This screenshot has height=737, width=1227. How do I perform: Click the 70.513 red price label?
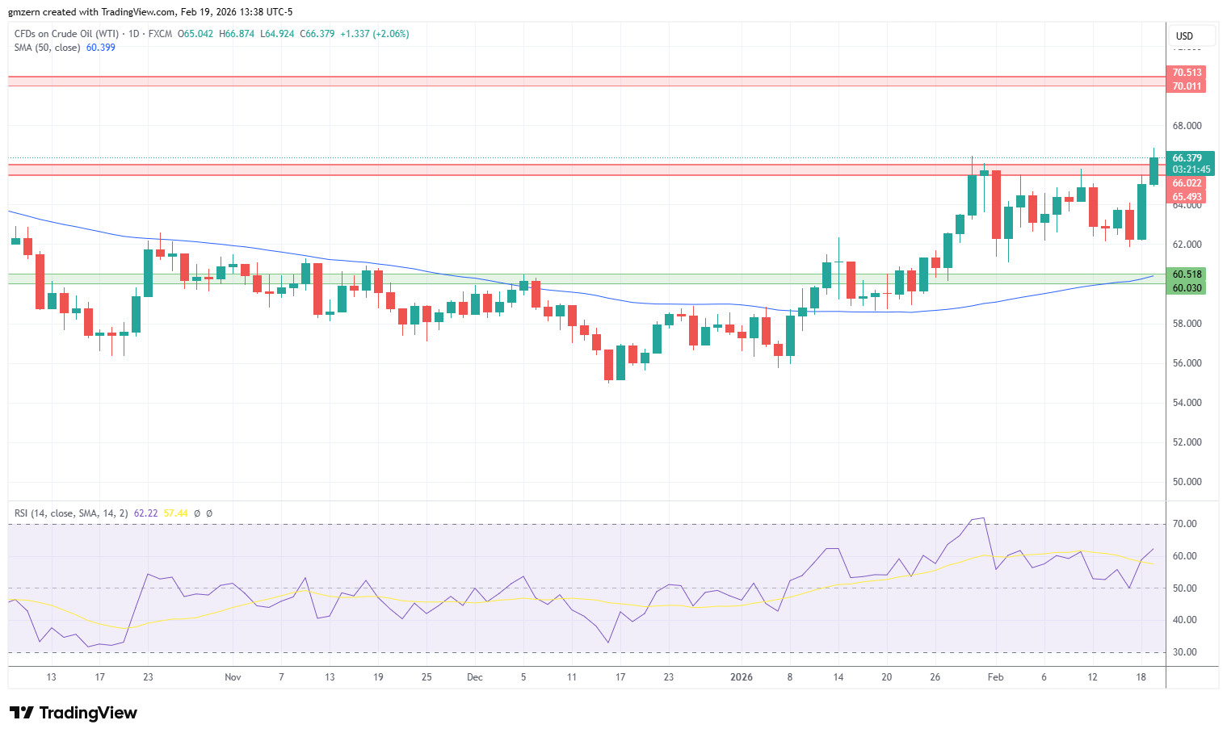tap(1187, 73)
